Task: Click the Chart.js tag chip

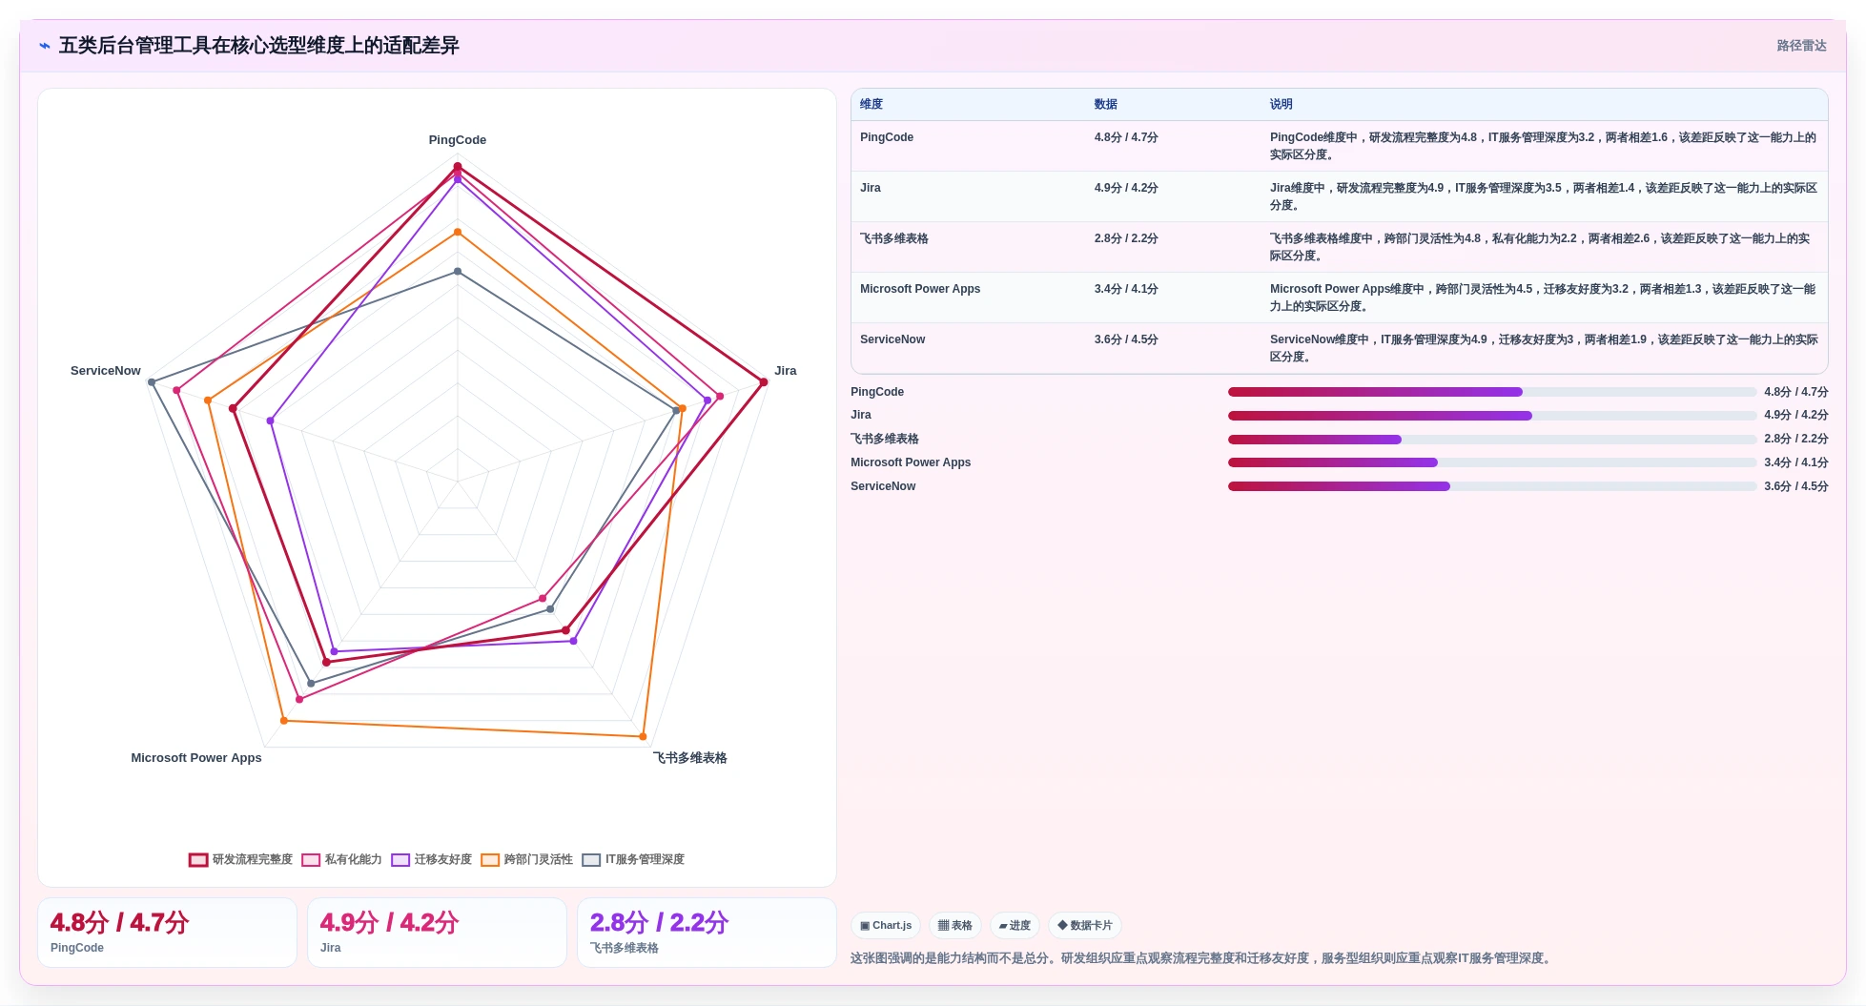Action: pyautogui.click(x=886, y=925)
